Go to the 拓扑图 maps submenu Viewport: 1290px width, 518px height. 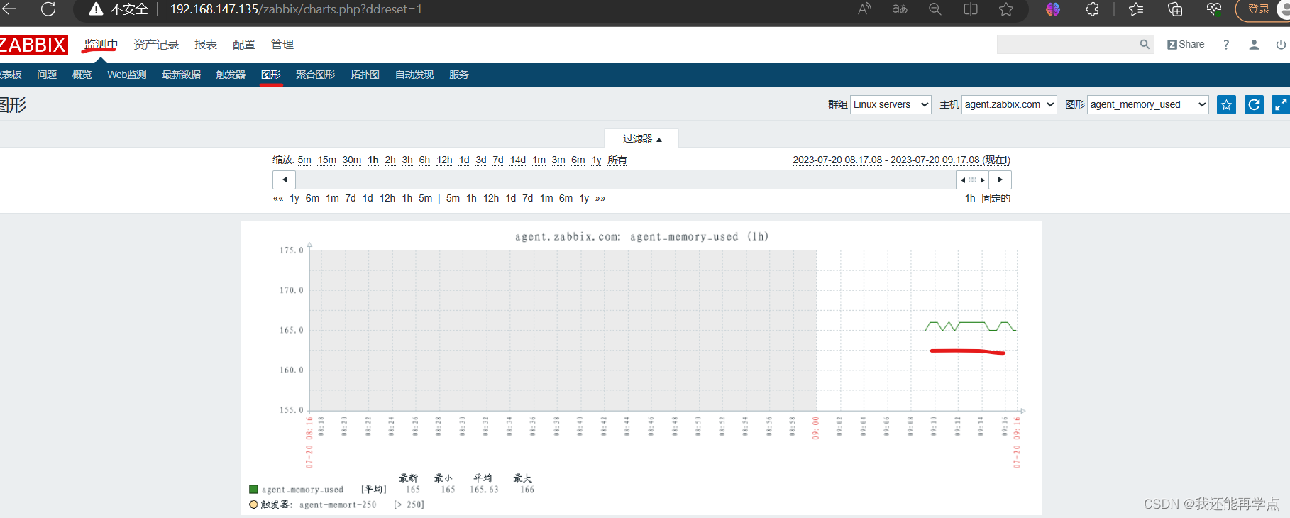(365, 75)
